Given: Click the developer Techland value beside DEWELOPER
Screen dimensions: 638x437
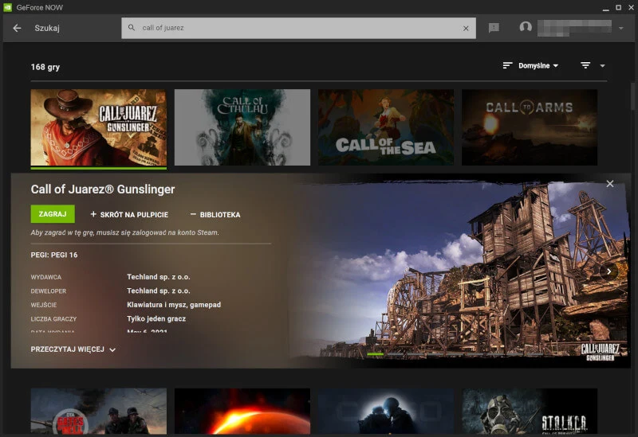Looking at the screenshot, I should tap(158, 291).
